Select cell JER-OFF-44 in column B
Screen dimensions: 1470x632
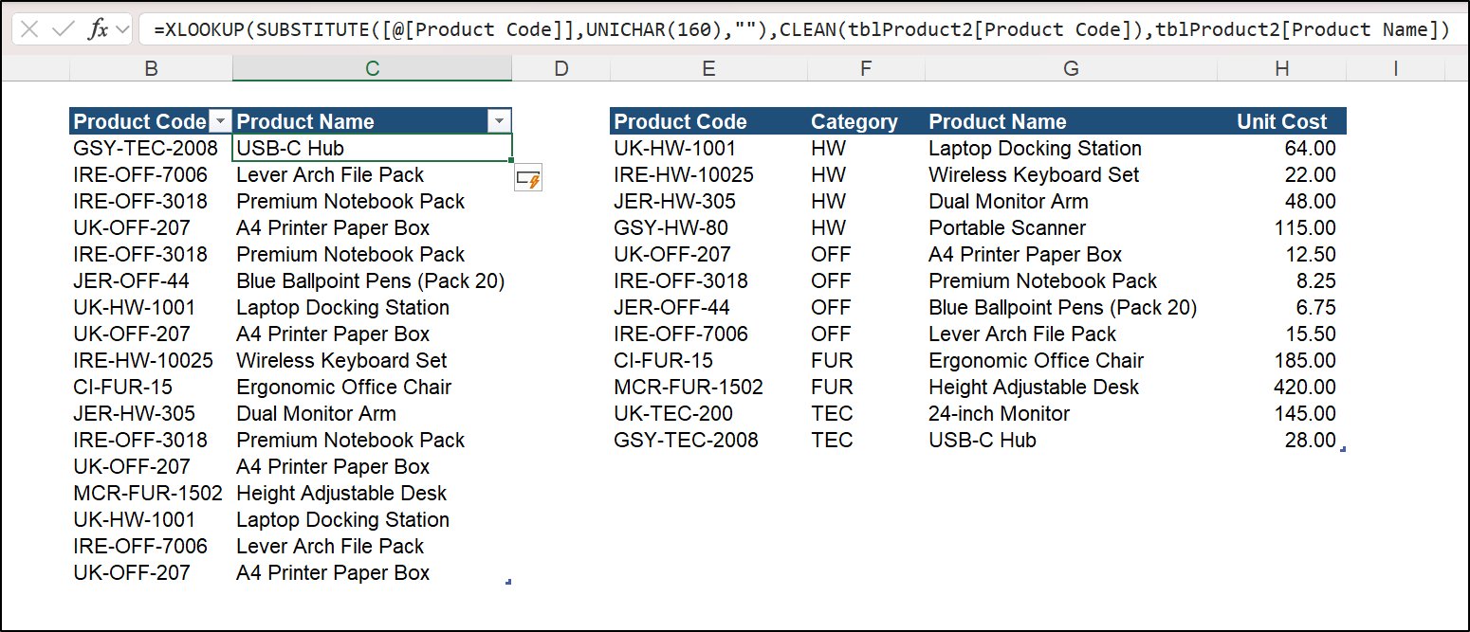151,280
